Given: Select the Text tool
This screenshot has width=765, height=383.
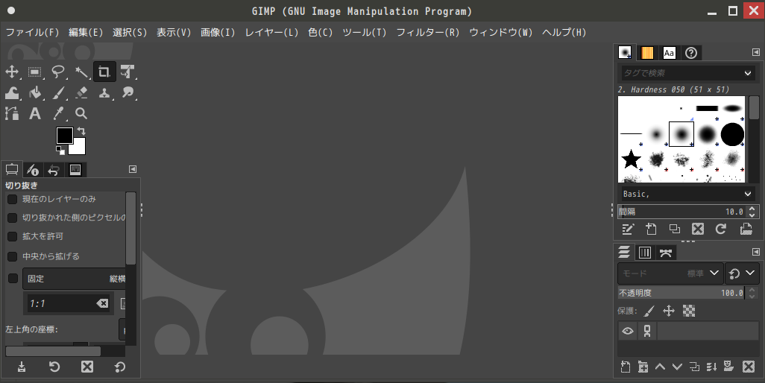Looking at the screenshot, I should [x=34, y=113].
